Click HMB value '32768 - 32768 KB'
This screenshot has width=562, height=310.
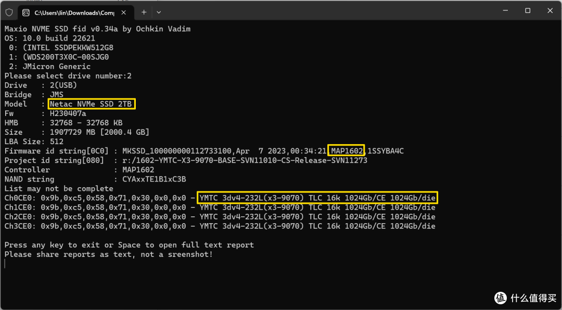pyautogui.click(x=86, y=123)
